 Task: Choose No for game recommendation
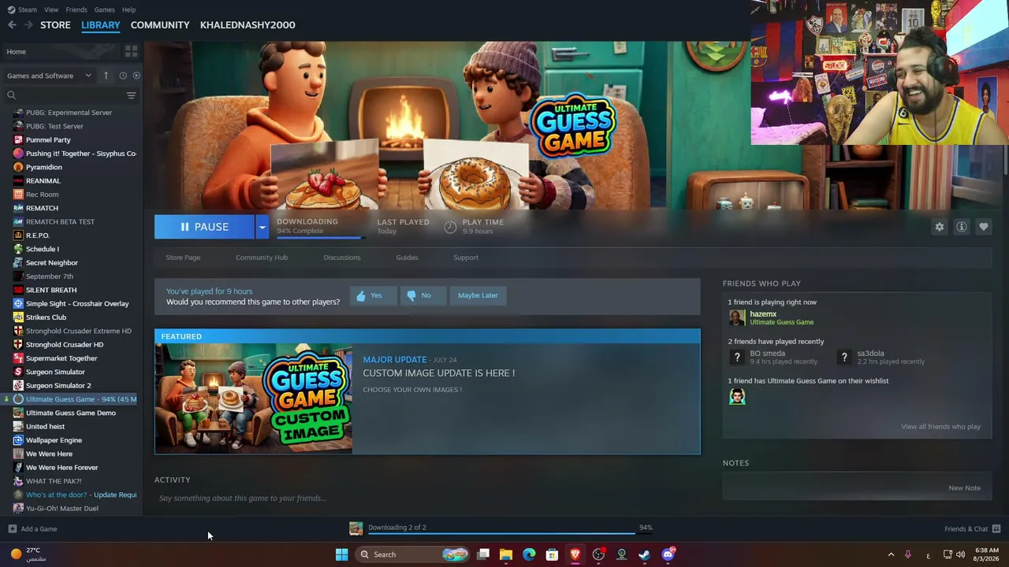[x=423, y=295]
